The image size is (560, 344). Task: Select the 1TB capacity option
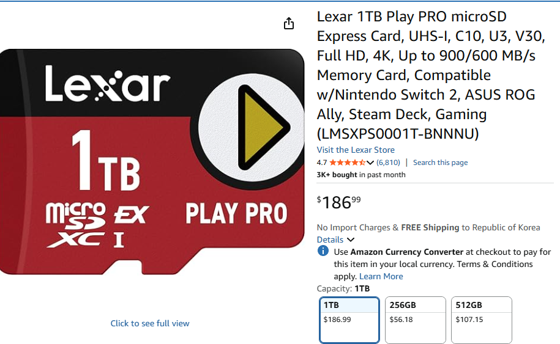tap(349, 320)
